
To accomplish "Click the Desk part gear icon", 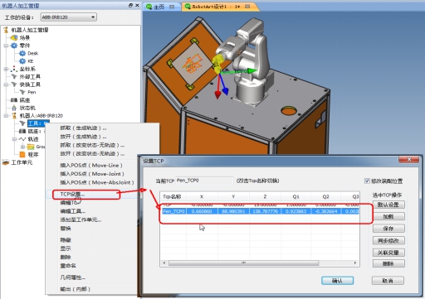I will [22, 53].
